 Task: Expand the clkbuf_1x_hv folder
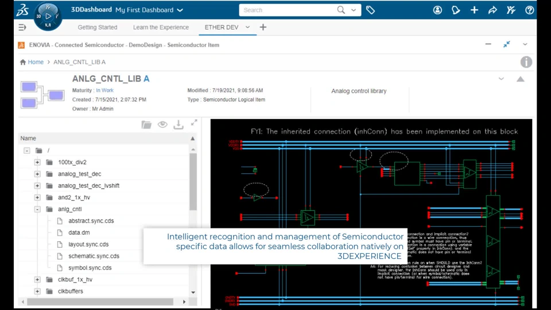[37, 280]
